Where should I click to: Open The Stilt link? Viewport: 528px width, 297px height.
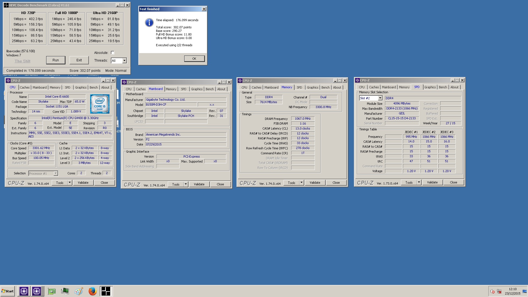pyautogui.click(x=23, y=61)
